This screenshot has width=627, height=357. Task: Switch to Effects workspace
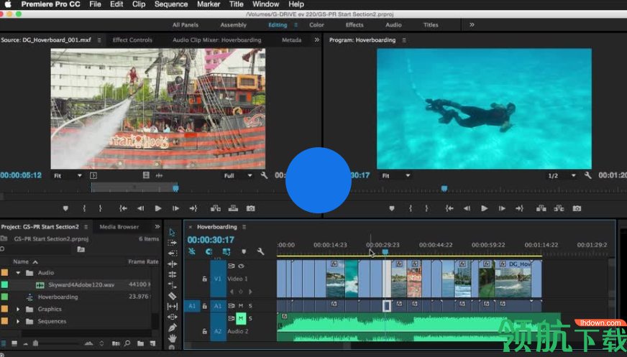[354, 24]
